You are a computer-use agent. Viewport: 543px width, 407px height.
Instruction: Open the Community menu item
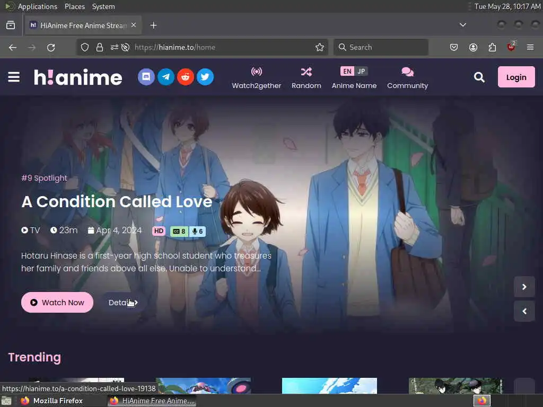(407, 78)
